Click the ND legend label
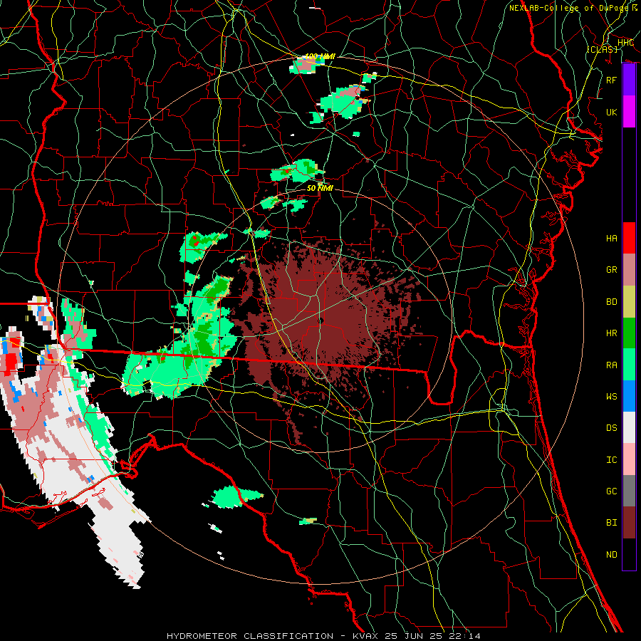Screen dimensions: 641x641 point(611,554)
